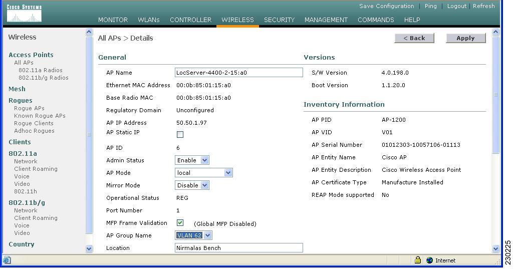Open Known Rogue APs in sidebar
The image size is (514, 269).
pyautogui.click(x=40, y=116)
